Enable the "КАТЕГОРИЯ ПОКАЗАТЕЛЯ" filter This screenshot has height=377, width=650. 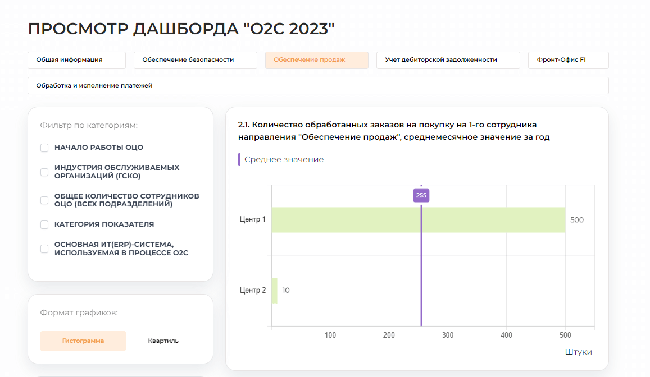(44, 224)
